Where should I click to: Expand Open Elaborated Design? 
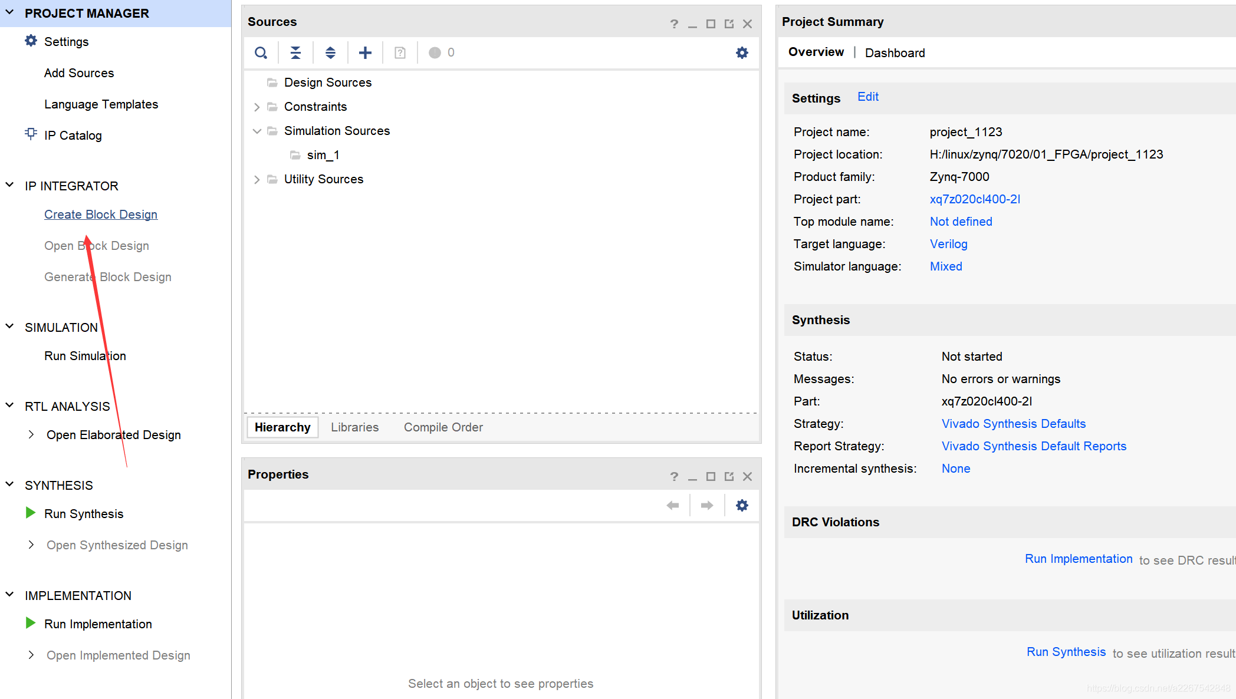31,435
